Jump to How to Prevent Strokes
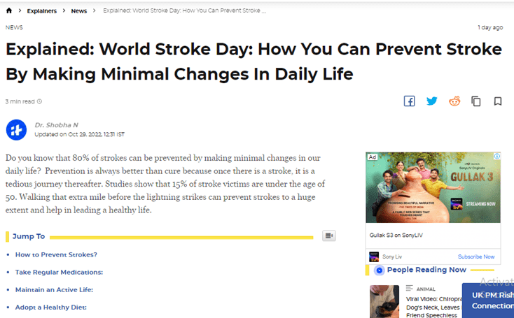Viewport: 514px width, 318px height. point(56,254)
